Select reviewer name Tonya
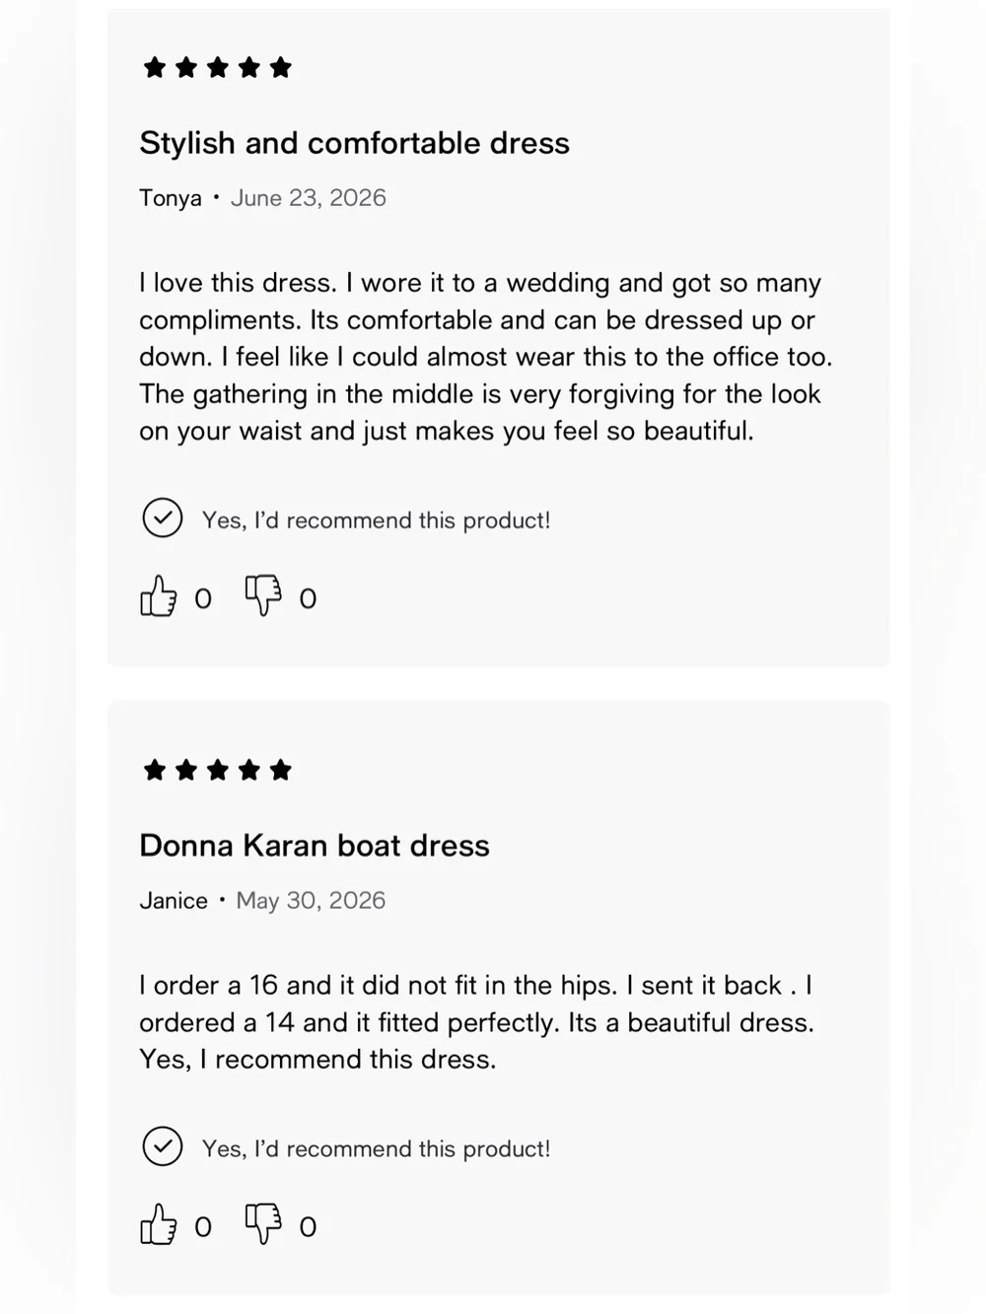This screenshot has height=1314, width=986. click(171, 198)
